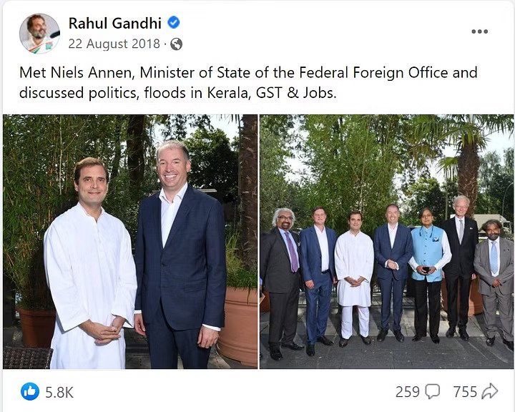
Task: Click the globe public audience icon
Action: pyautogui.click(x=176, y=44)
